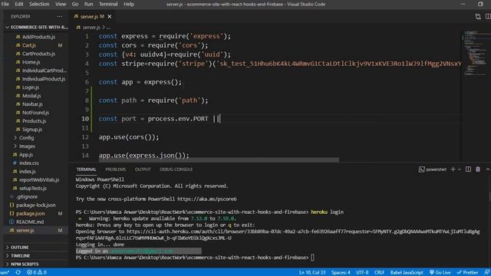Screen dimensions: 491x276
Task: Switch to the DEBUG CONSOLE tab
Action: (x=176, y=169)
